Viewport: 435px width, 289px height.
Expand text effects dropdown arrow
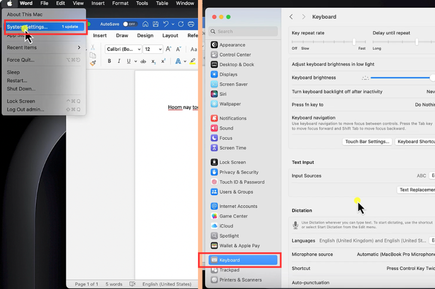point(185,61)
